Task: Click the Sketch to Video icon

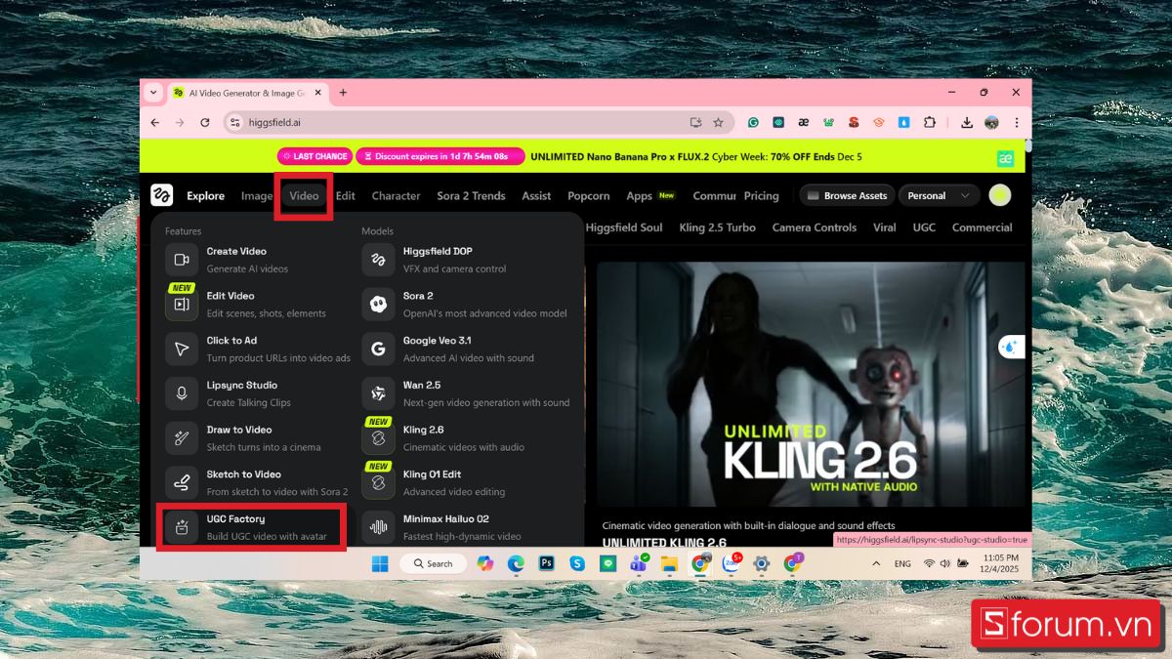Action: (182, 482)
